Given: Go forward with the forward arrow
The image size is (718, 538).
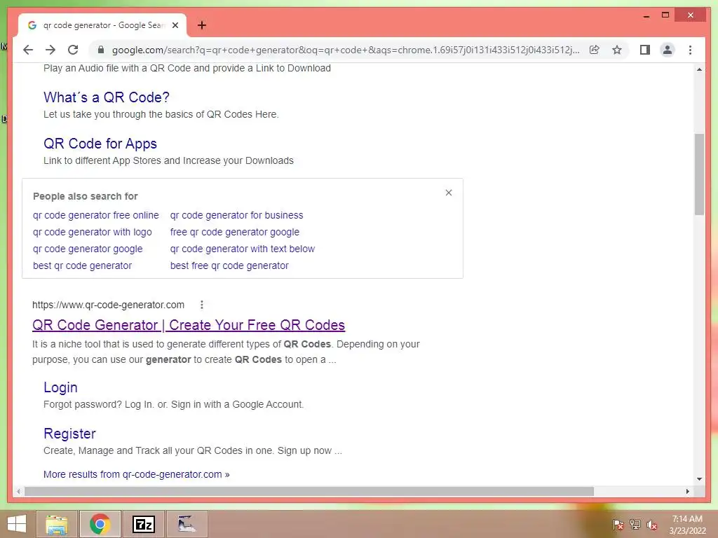Looking at the screenshot, I should [50, 50].
